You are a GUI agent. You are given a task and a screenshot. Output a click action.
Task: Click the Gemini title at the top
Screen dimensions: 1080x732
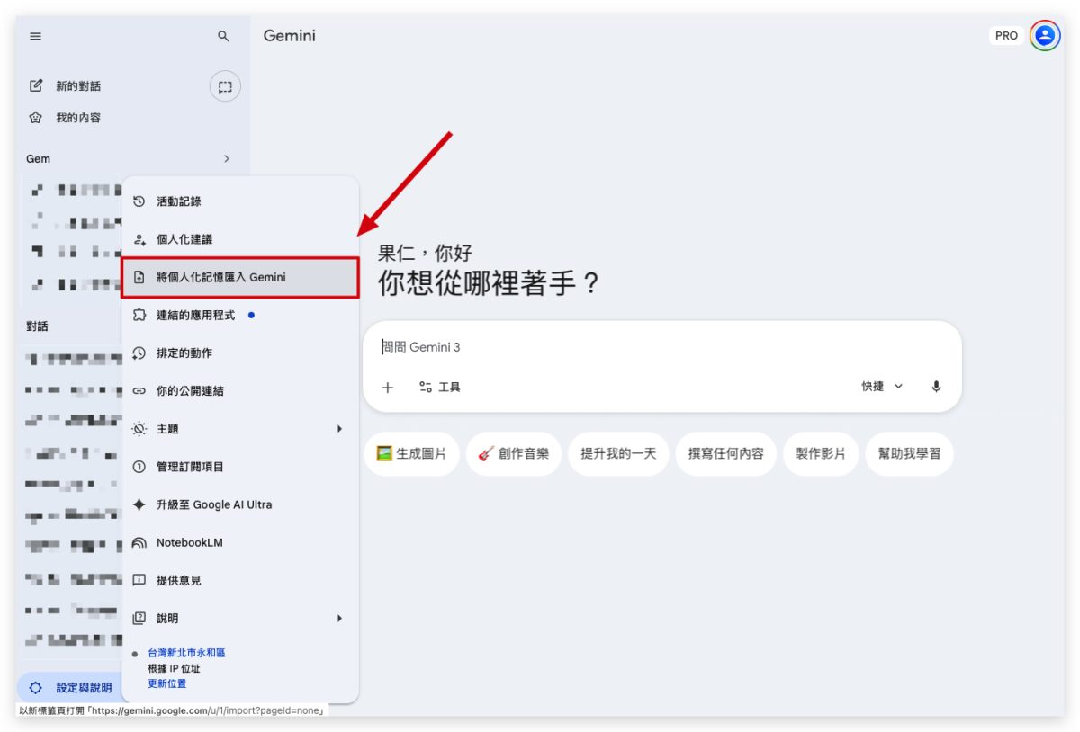tap(290, 36)
